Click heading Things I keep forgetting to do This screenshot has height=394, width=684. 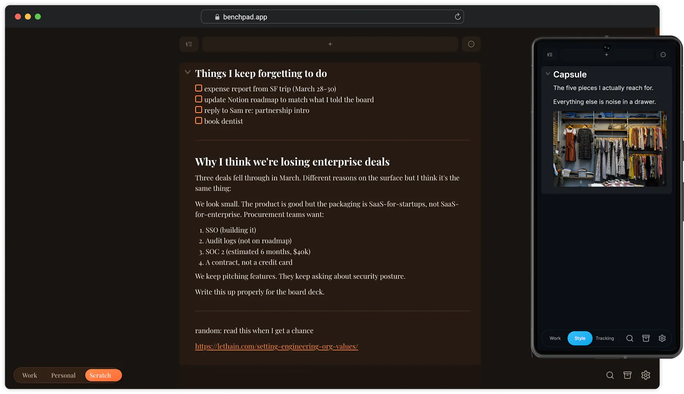261,74
